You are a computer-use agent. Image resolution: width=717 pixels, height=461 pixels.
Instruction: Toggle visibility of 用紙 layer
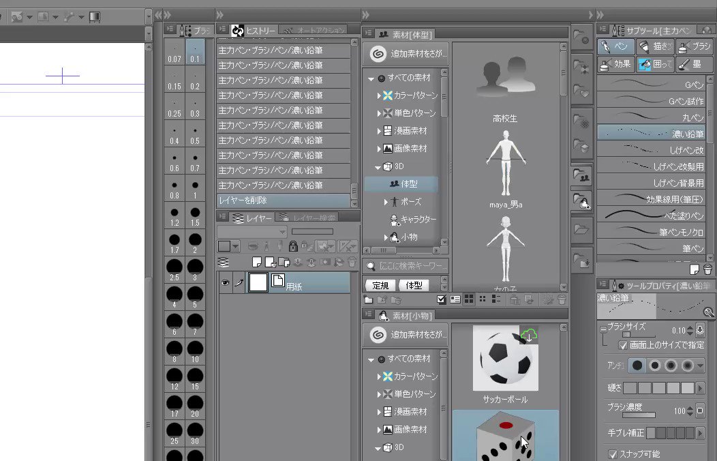click(x=225, y=282)
